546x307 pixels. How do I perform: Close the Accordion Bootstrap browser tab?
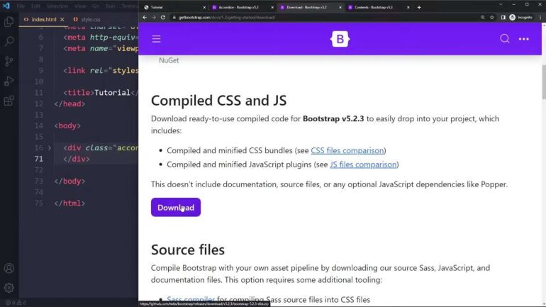click(x=272, y=7)
